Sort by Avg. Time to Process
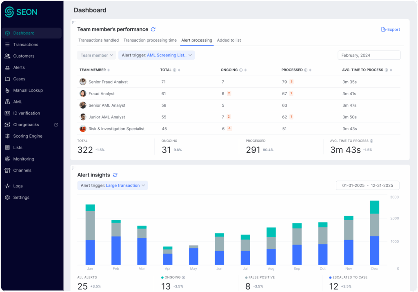 (x=391, y=70)
